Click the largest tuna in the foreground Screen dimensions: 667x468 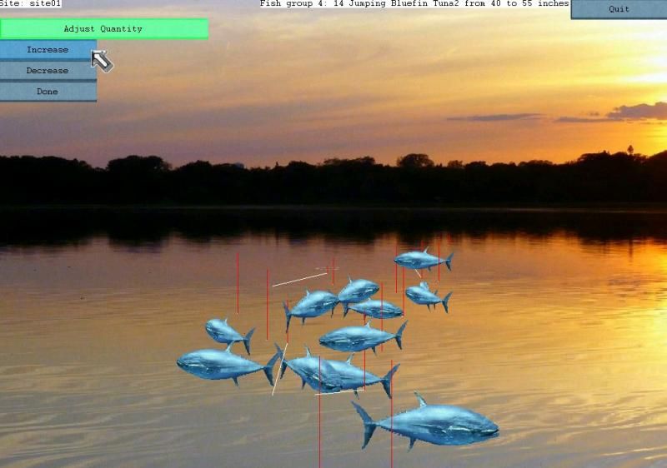[x=426, y=422]
